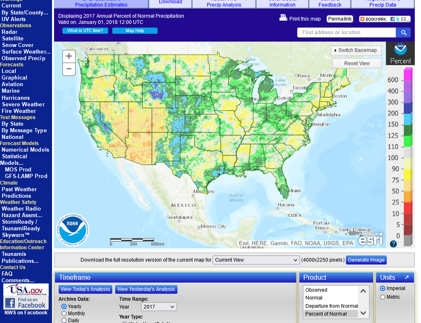Click the NOAA logo above the Percent legend

400,49
